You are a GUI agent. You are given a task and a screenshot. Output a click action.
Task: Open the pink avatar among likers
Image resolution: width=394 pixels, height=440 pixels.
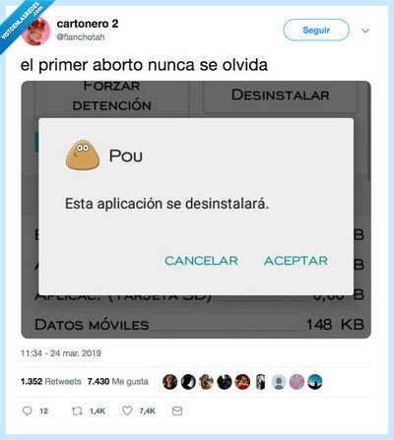coord(296,382)
